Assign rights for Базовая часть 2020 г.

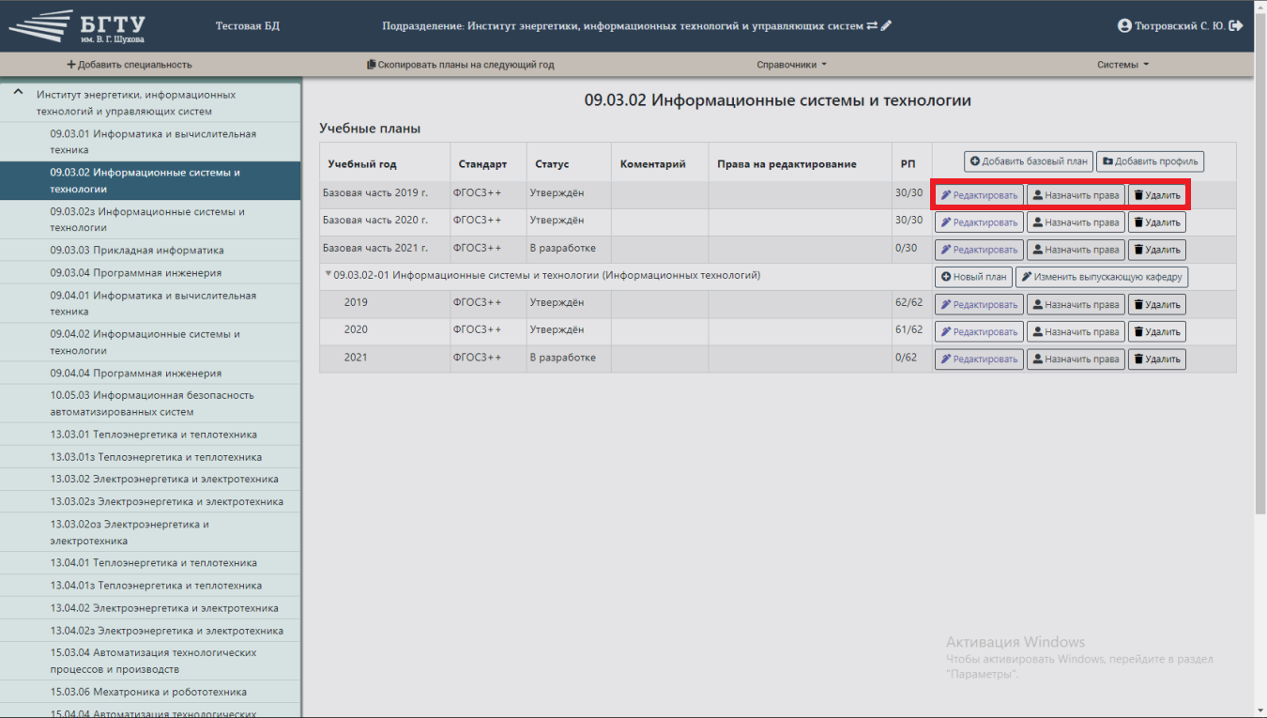[1076, 222]
